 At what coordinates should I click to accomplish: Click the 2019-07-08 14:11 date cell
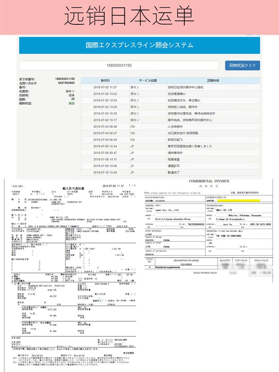[x=105, y=159]
